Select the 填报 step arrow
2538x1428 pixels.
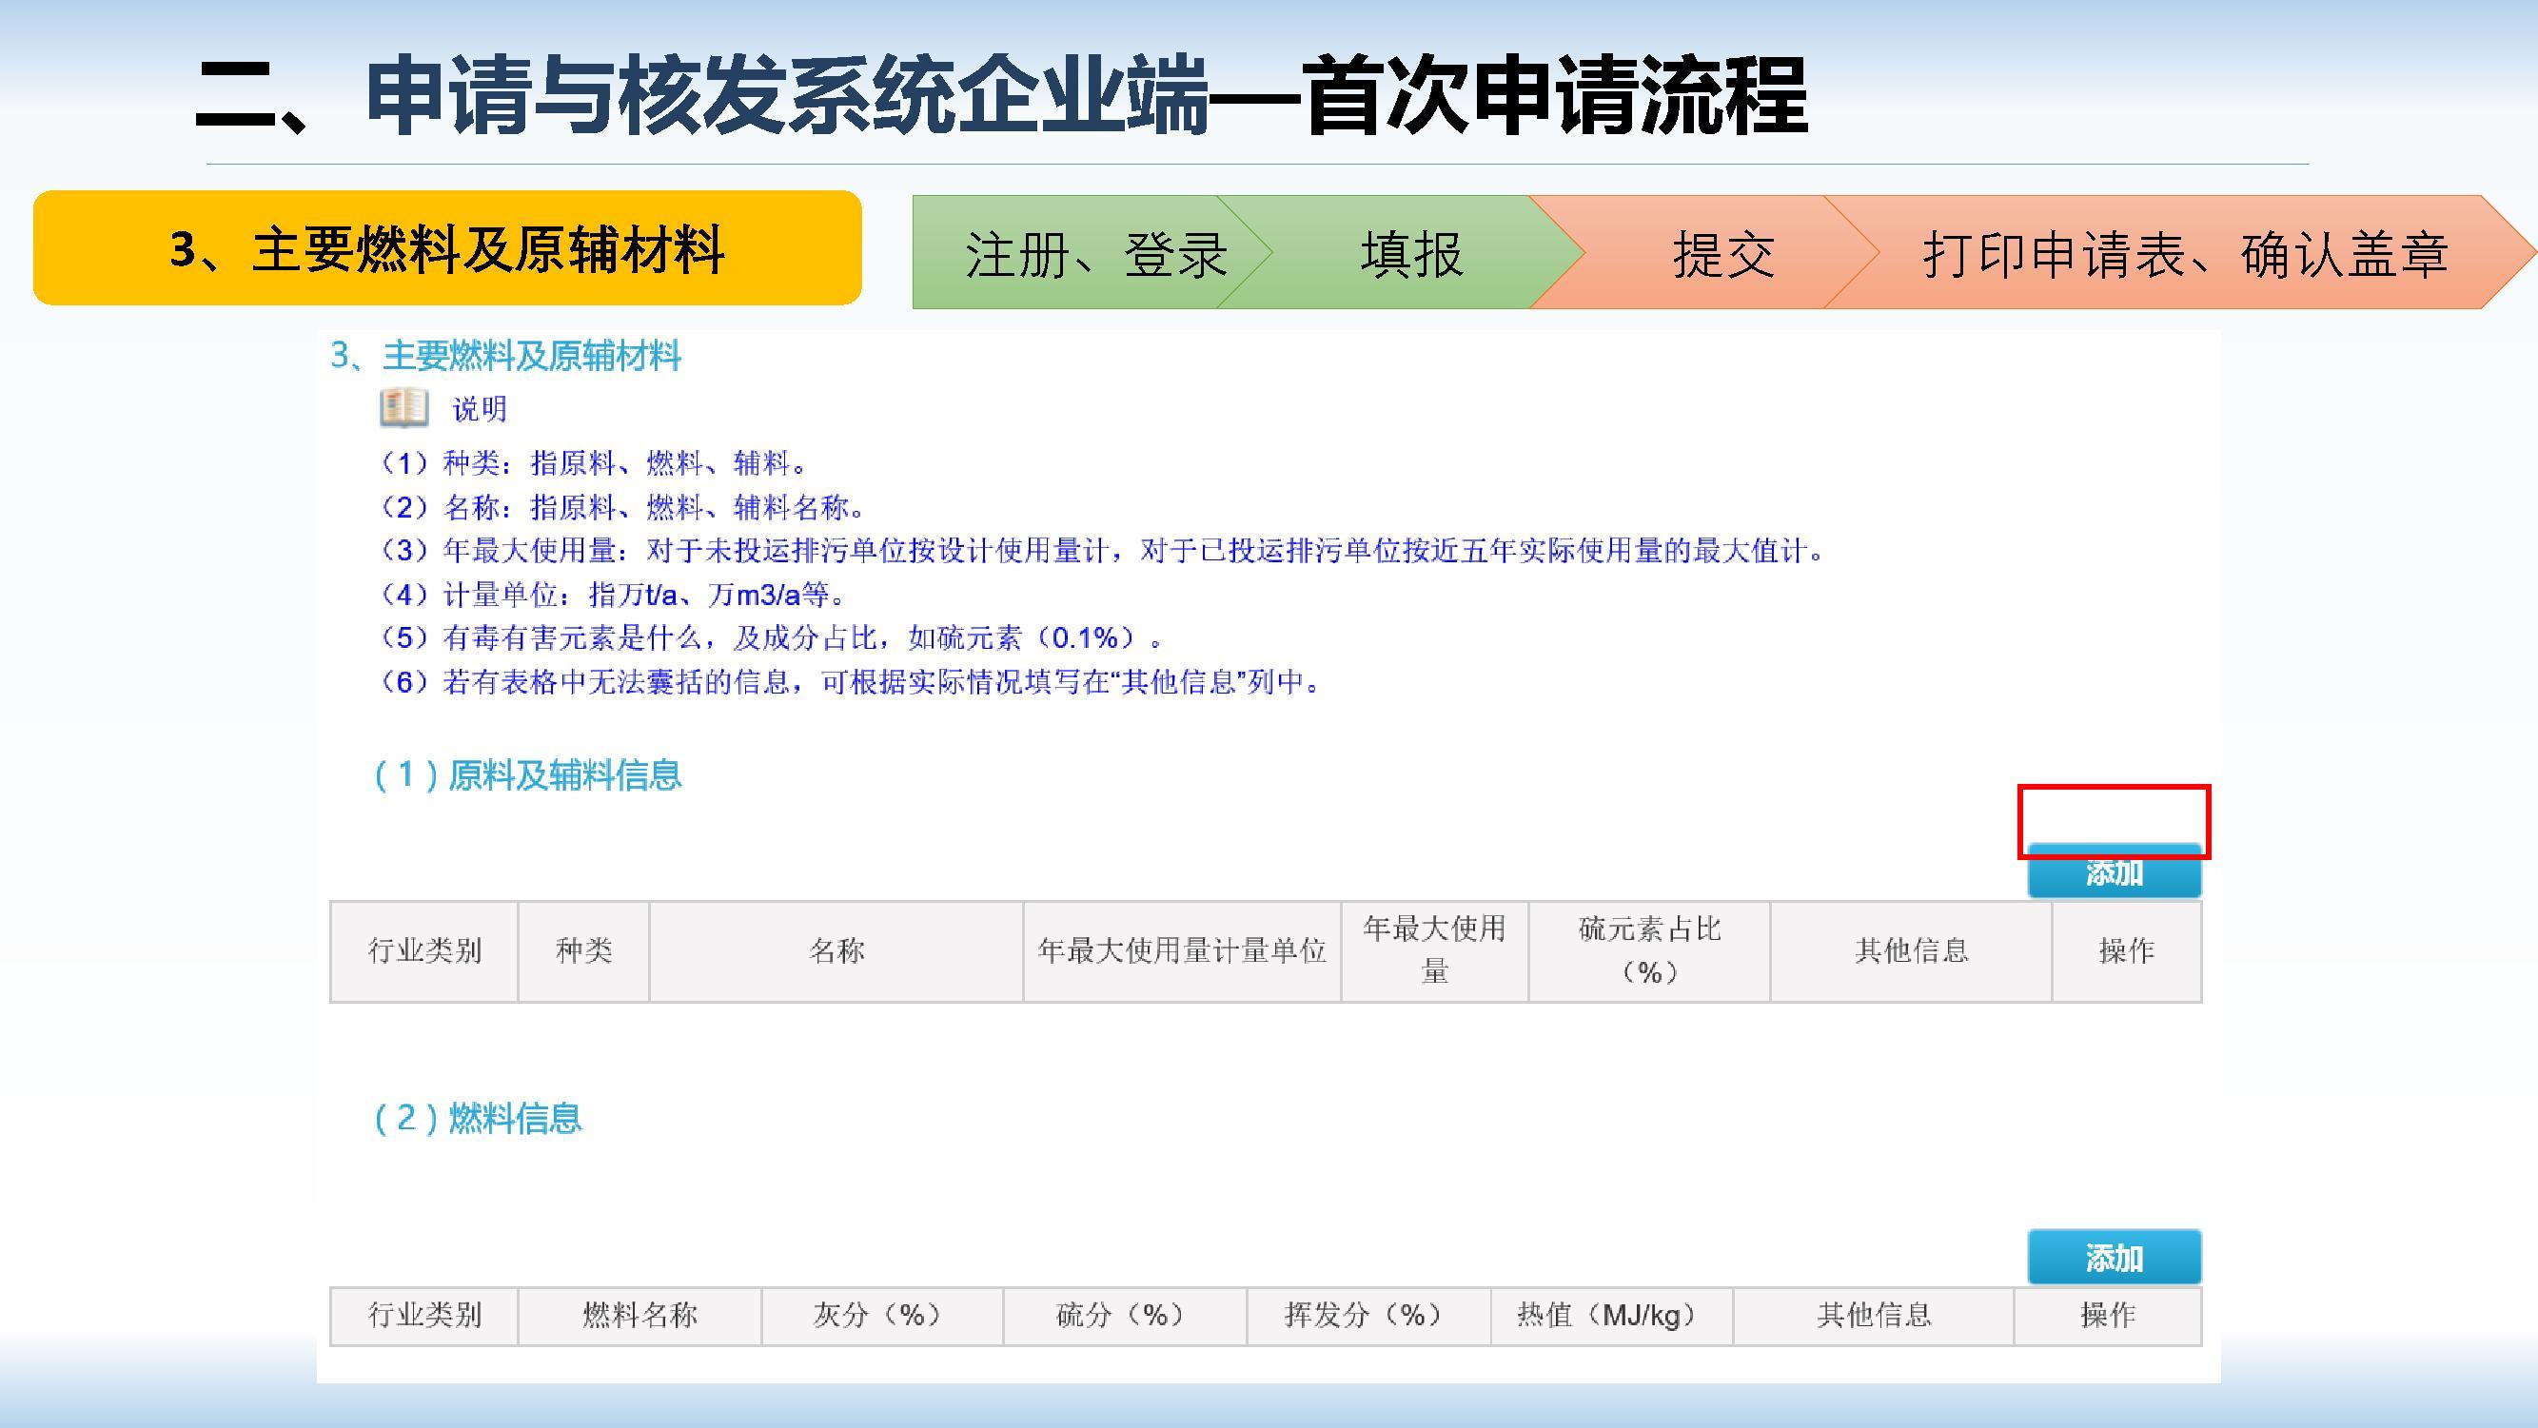[x=1411, y=254]
